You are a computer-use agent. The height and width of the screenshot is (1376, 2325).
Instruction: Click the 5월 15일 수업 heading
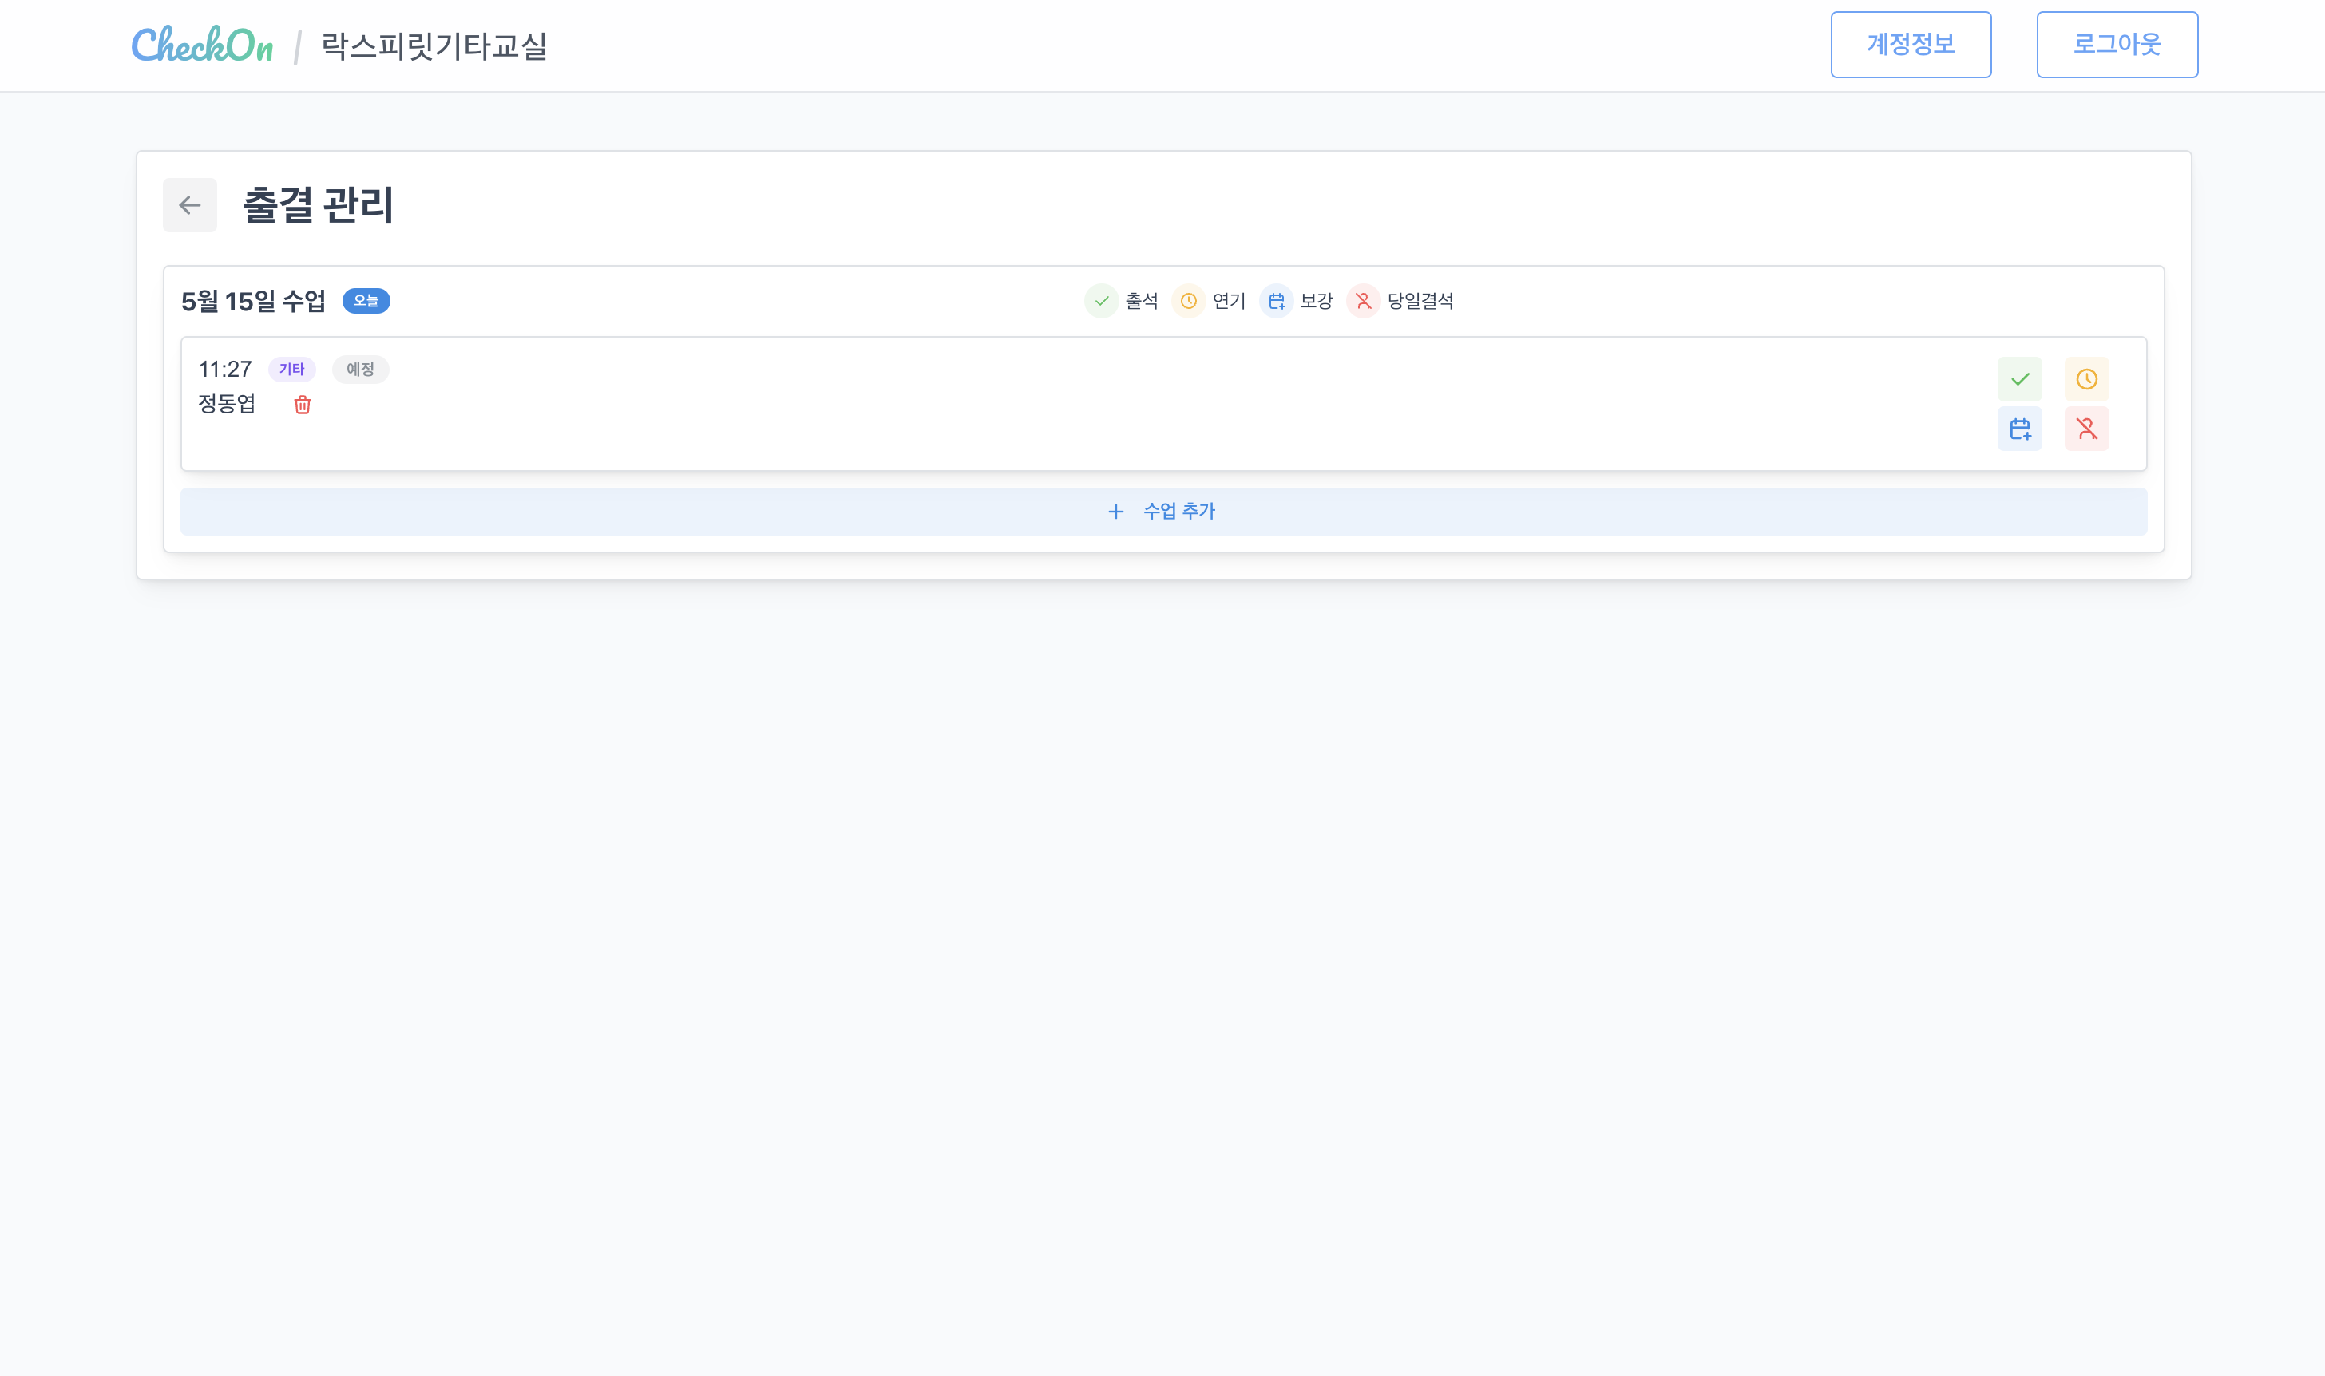[x=252, y=302]
